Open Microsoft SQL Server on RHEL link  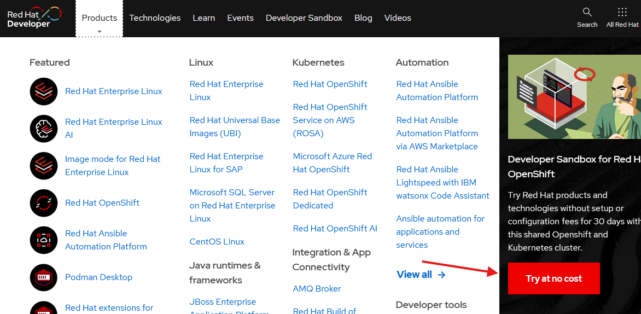point(232,205)
